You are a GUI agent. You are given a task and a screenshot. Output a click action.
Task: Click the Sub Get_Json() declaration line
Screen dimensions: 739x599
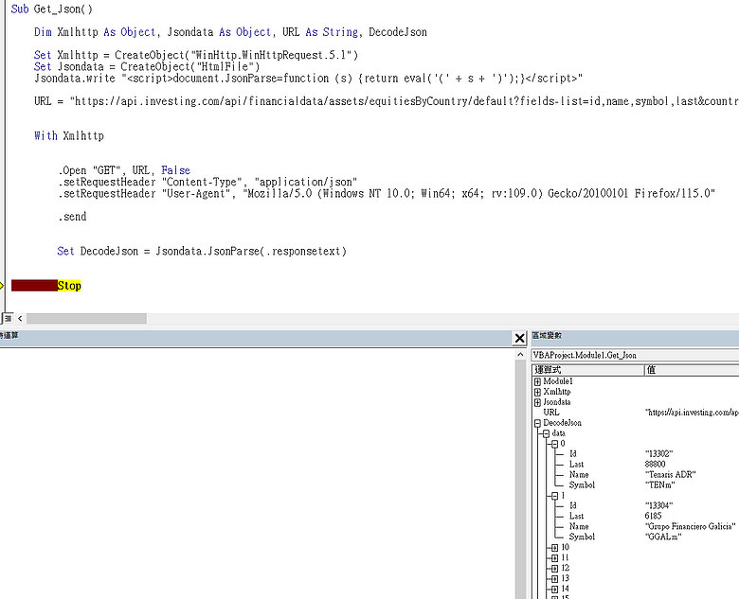click(x=52, y=9)
